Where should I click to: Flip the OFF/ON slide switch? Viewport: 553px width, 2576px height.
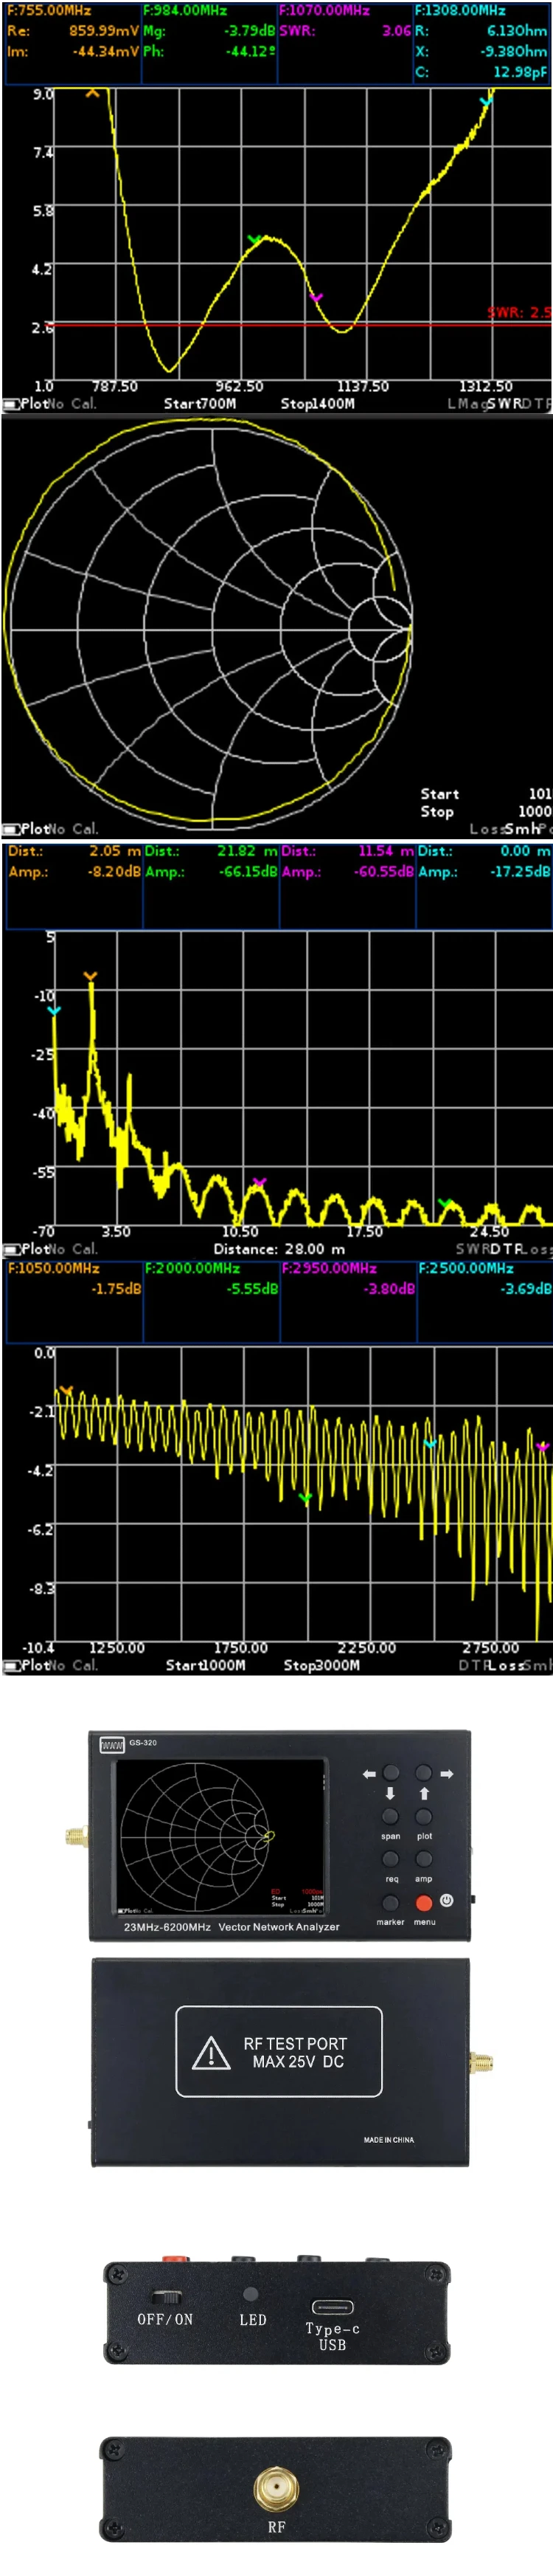tap(166, 2296)
